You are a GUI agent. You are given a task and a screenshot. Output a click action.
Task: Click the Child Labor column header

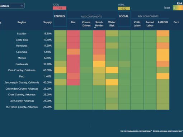(x=137, y=24)
